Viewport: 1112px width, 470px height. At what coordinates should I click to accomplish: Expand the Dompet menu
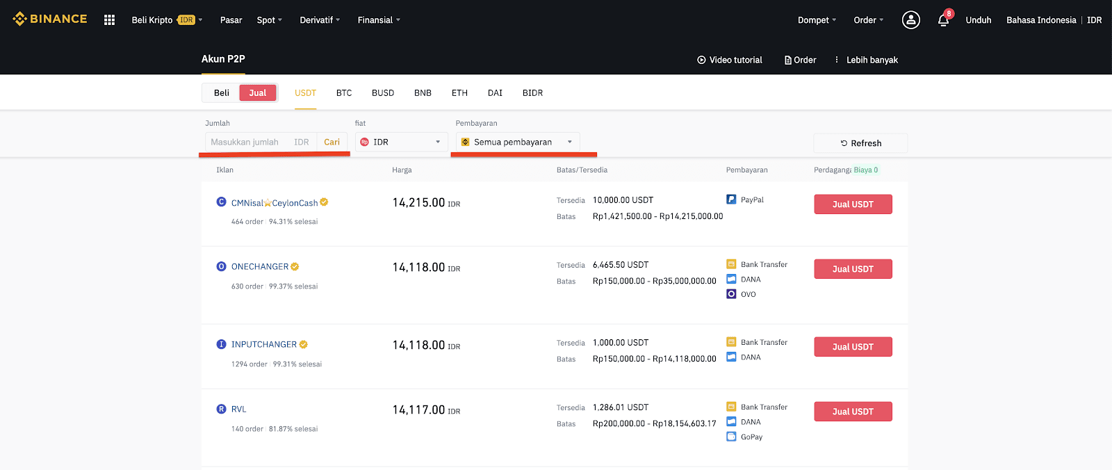[817, 20]
